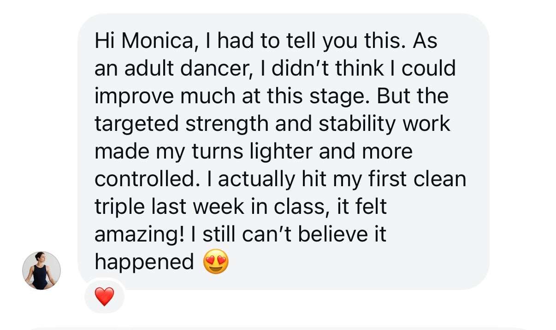This screenshot has height=330, width=556.
Task: Click the phrase "still can't believe it"
Action: 294,235
